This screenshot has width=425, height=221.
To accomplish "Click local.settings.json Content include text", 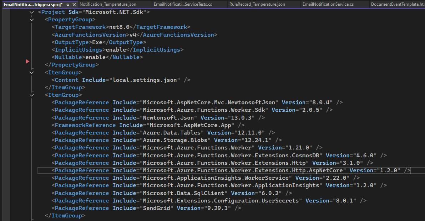I will (x=145, y=80).
